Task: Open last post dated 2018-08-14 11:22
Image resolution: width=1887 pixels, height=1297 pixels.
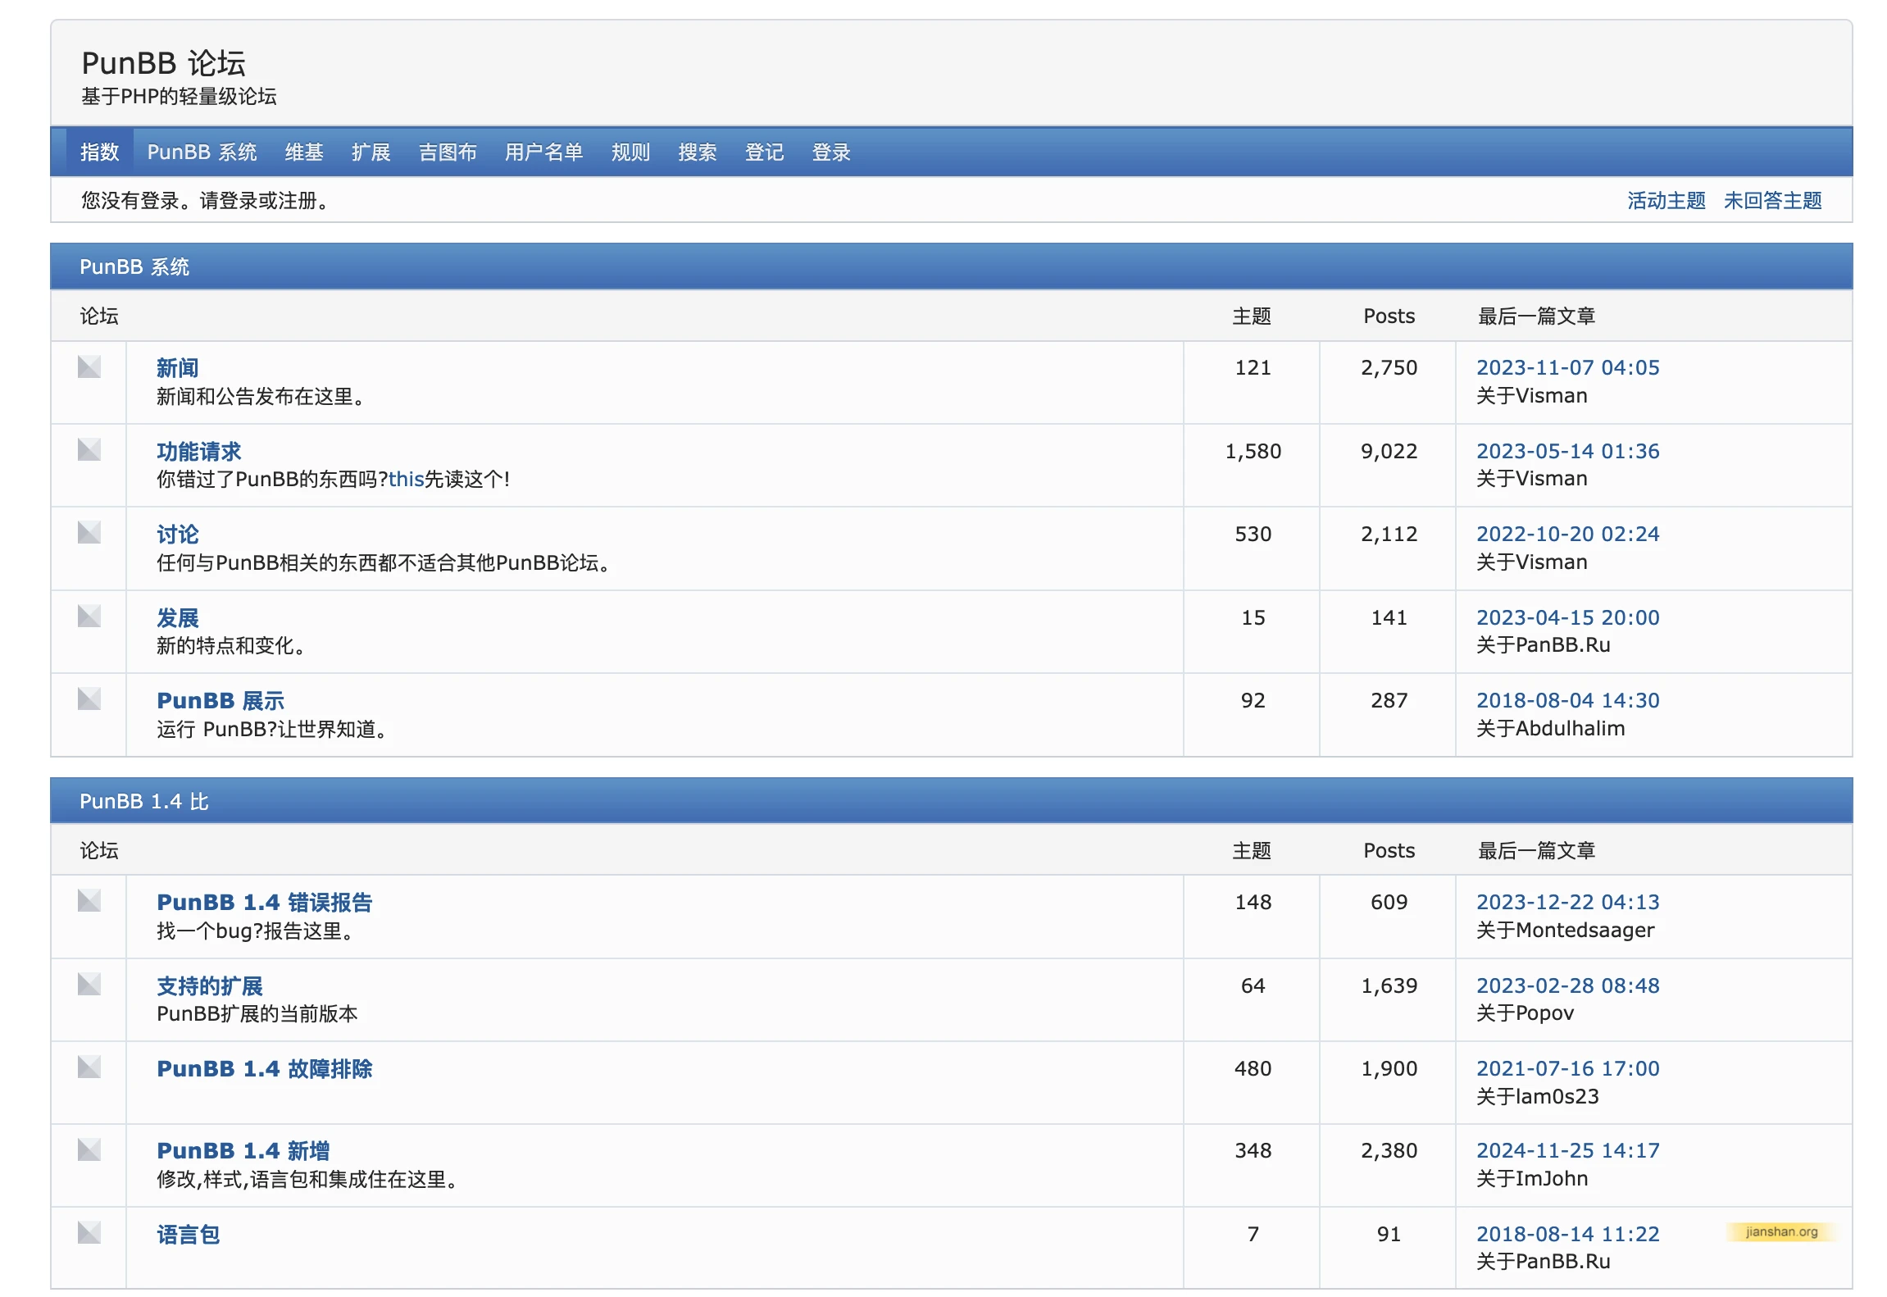Action: [1567, 1234]
